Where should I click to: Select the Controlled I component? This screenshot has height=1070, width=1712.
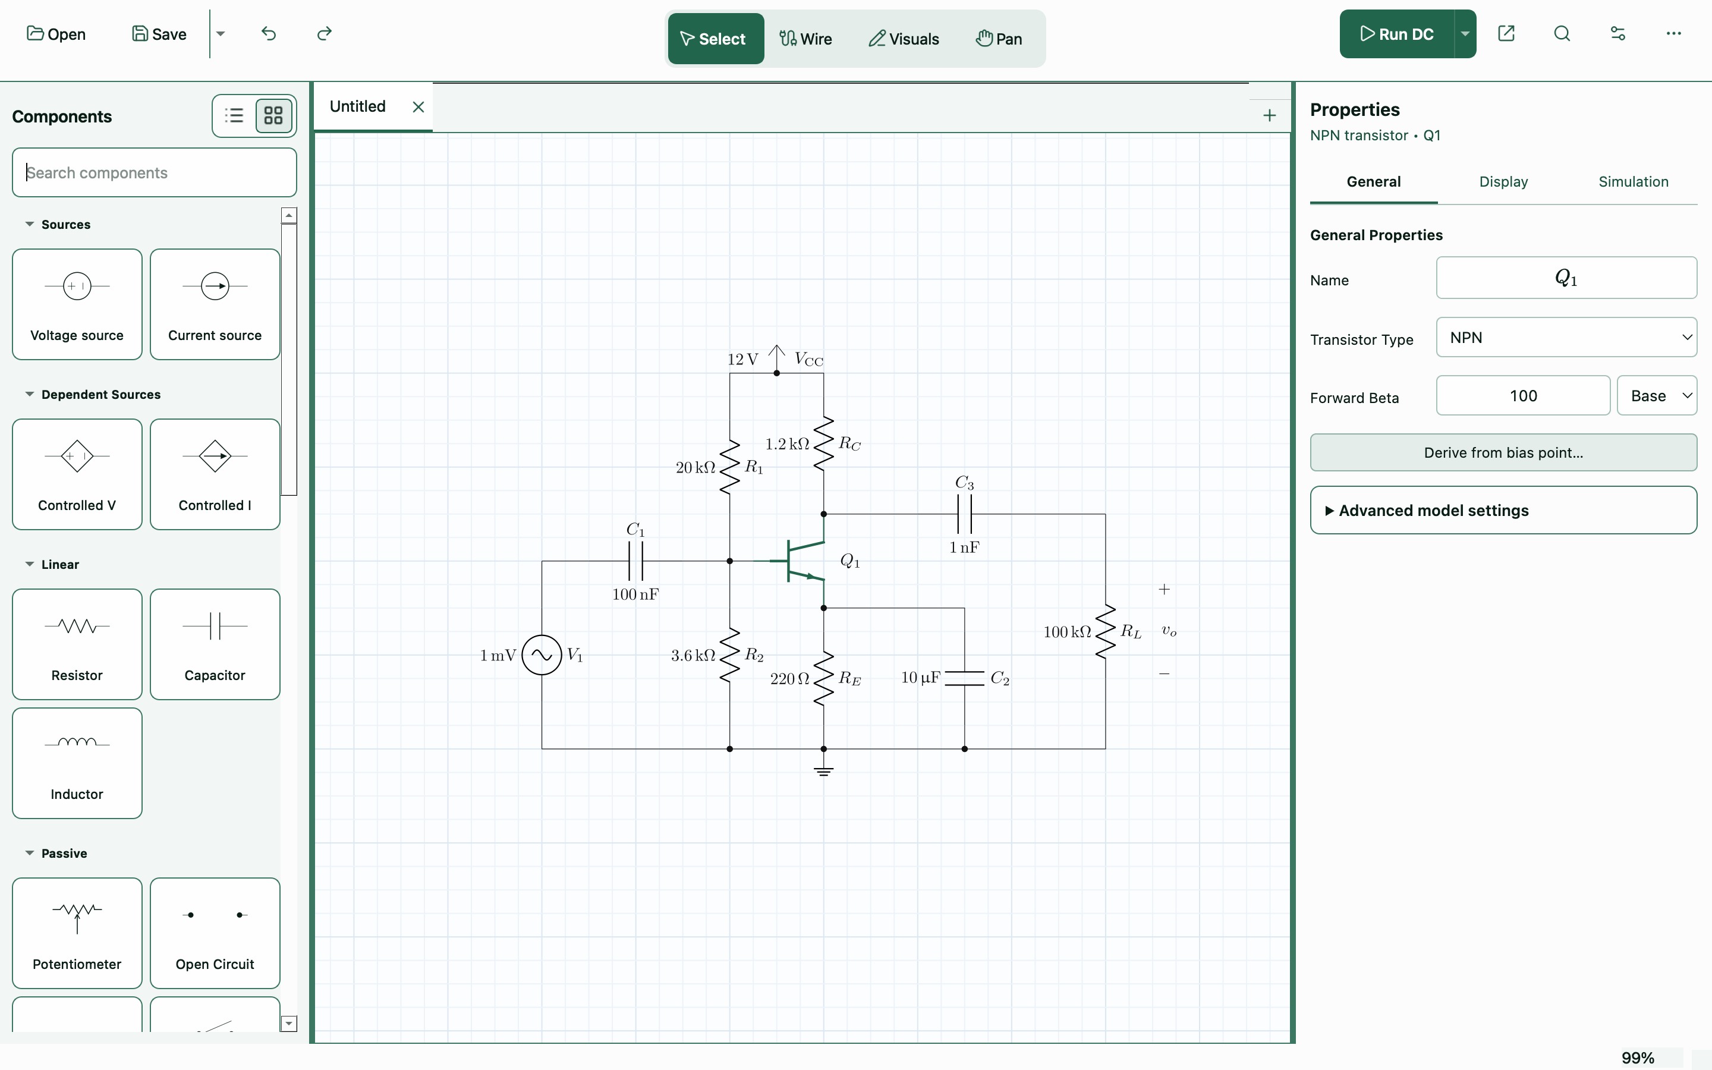click(x=215, y=474)
